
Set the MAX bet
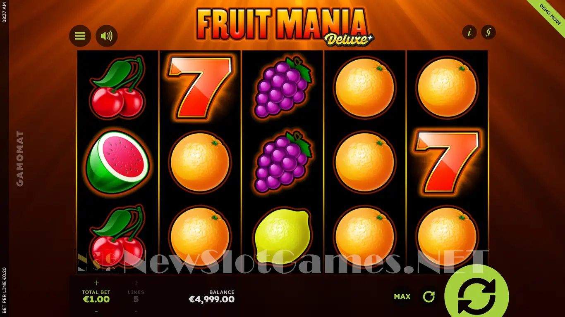(x=402, y=296)
